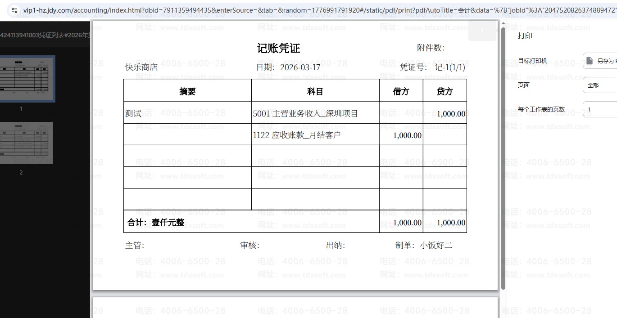Viewport: 617px width, 318px height.
Task: Open the 页面 dropdown showing 全部
Action: coord(600,85)
